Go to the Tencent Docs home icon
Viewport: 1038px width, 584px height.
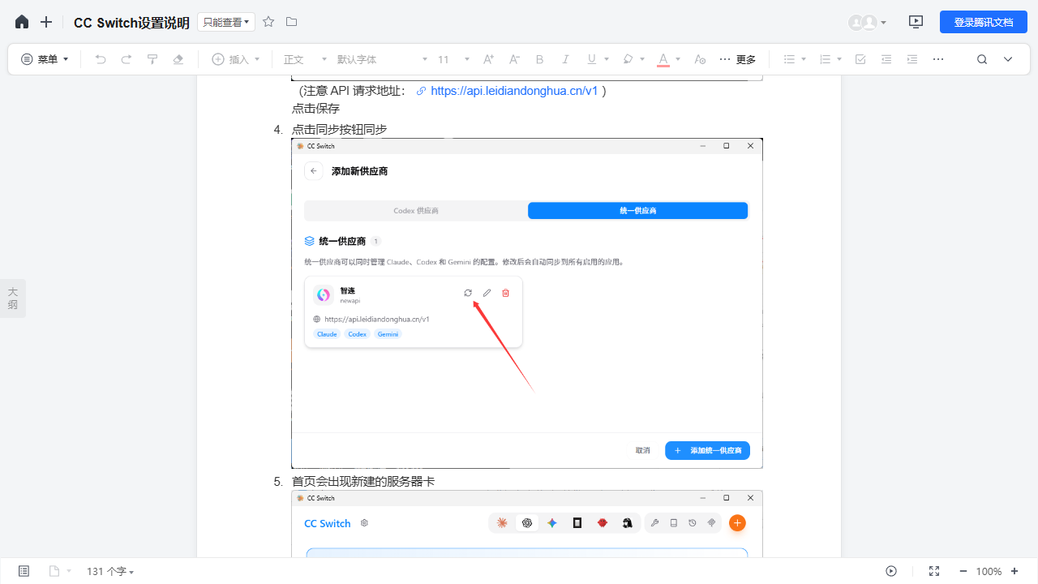[x=22, y=22]
